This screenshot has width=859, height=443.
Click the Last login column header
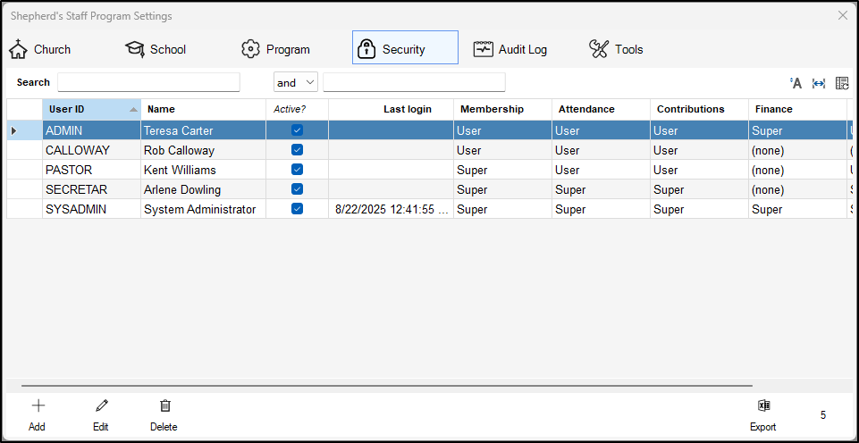pyautogui.click(x=391, y=109)
